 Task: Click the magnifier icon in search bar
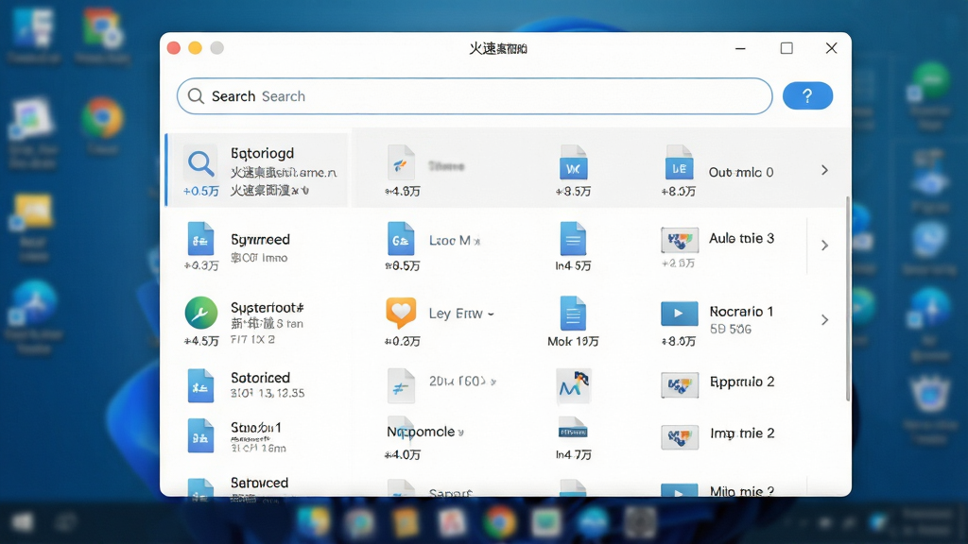(196, 96)
